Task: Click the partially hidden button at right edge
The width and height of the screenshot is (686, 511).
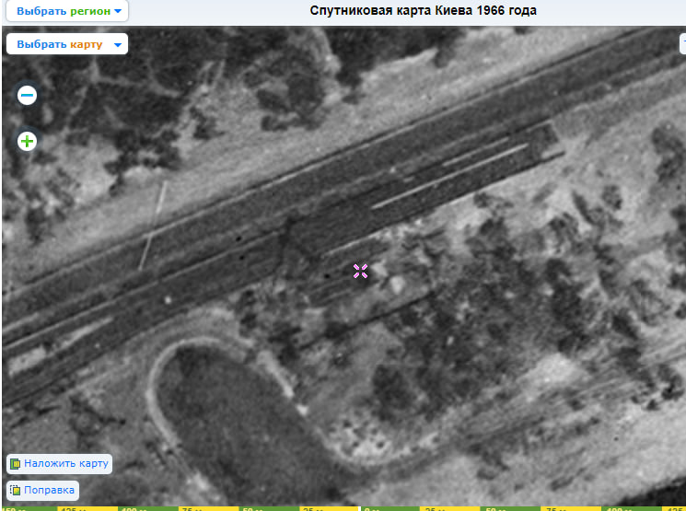Action: (682, 43)
